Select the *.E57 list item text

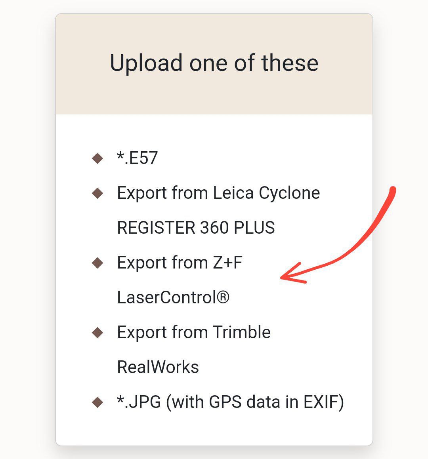138,158
